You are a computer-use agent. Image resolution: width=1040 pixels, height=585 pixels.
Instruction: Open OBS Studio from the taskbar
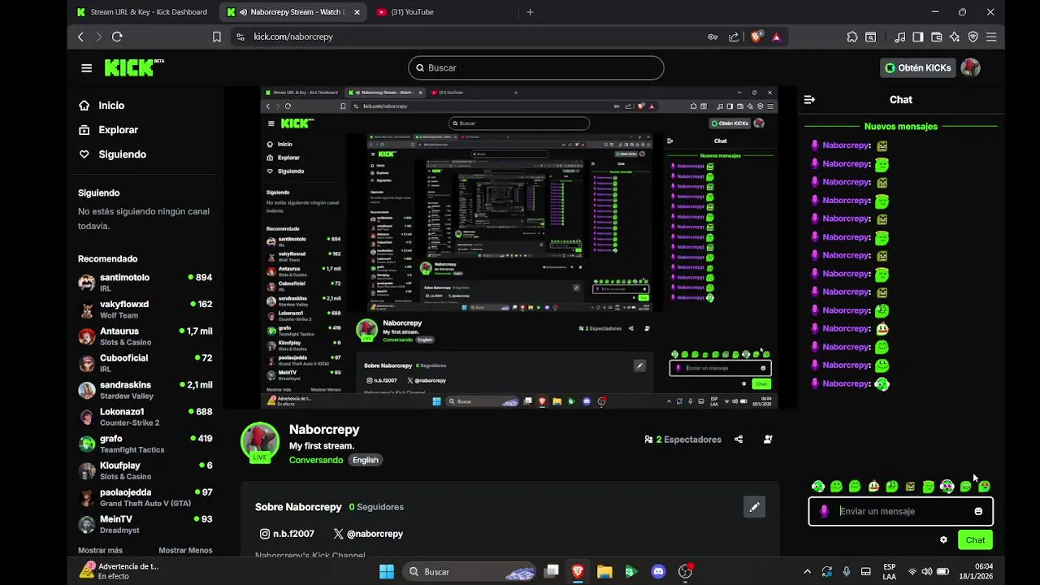coord(685,571)
